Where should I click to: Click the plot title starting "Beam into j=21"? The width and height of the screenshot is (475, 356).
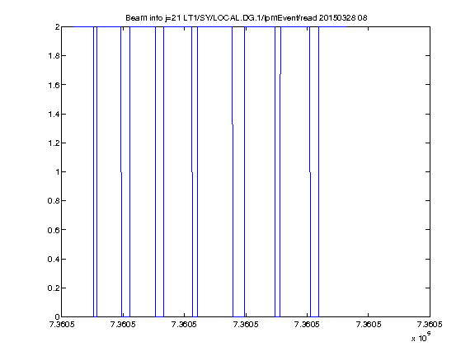[x=247, y=18]
